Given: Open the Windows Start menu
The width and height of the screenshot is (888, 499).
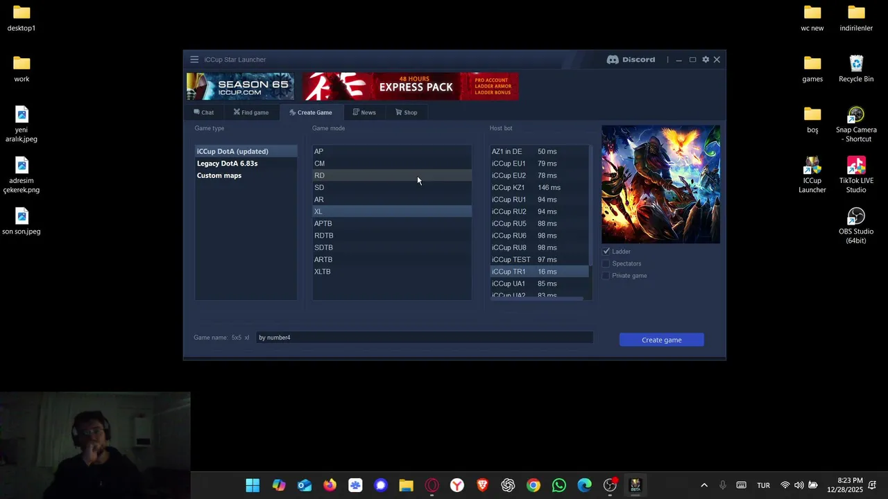Looking at the screenshot, I should pyautogui.click(x=253, y=485).
